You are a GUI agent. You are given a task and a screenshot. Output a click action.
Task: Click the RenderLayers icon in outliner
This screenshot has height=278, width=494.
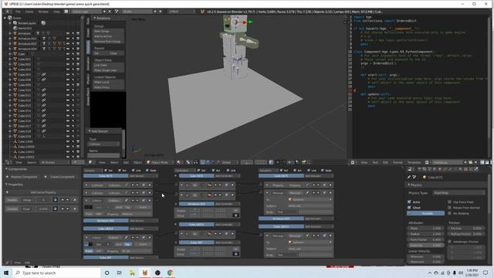click(15, 23)
